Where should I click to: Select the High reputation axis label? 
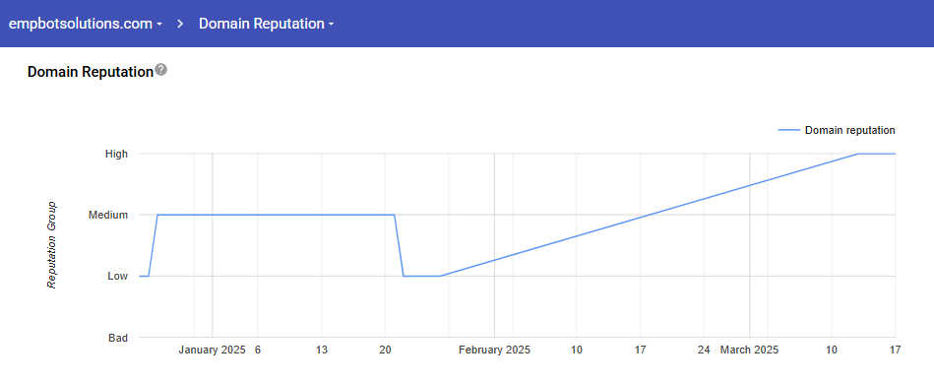(x=116, y=154)
